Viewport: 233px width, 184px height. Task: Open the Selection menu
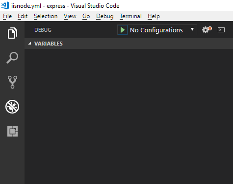coord(46,16)
